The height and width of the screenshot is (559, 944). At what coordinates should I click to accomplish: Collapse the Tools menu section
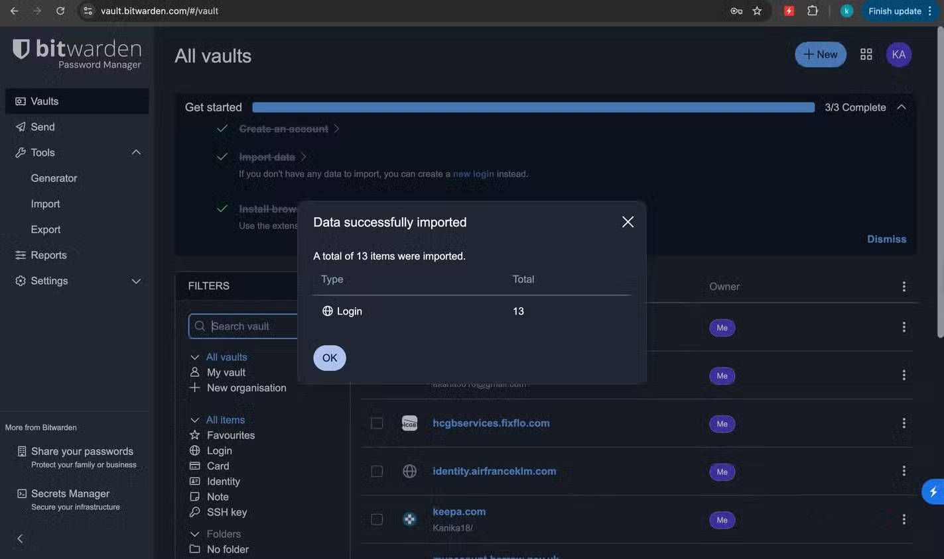click(136, 152)
